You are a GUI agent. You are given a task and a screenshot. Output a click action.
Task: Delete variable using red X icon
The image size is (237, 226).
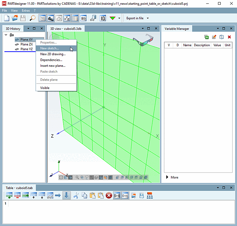point(229,37)
